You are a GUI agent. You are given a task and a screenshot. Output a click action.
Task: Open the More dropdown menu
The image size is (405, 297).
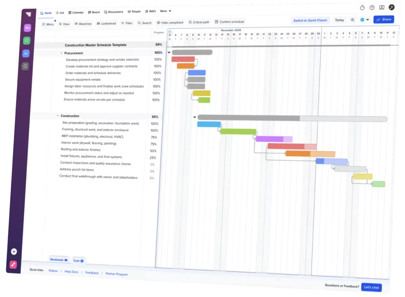click(165, 11)
